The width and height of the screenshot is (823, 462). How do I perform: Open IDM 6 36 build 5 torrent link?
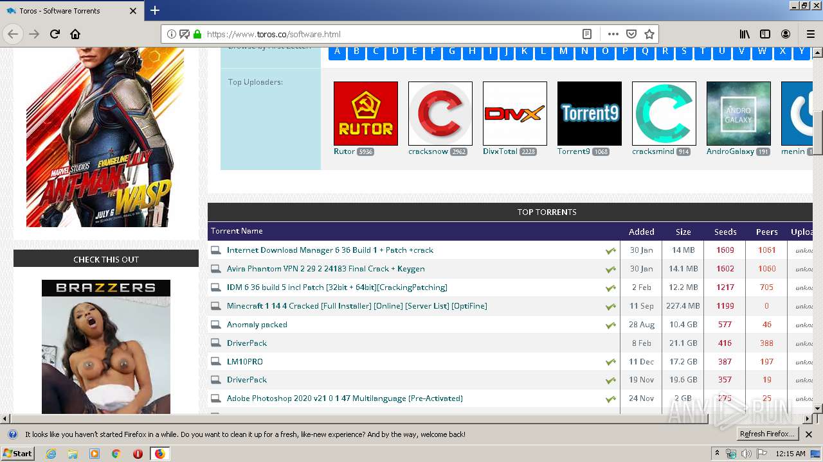[337, 287]
